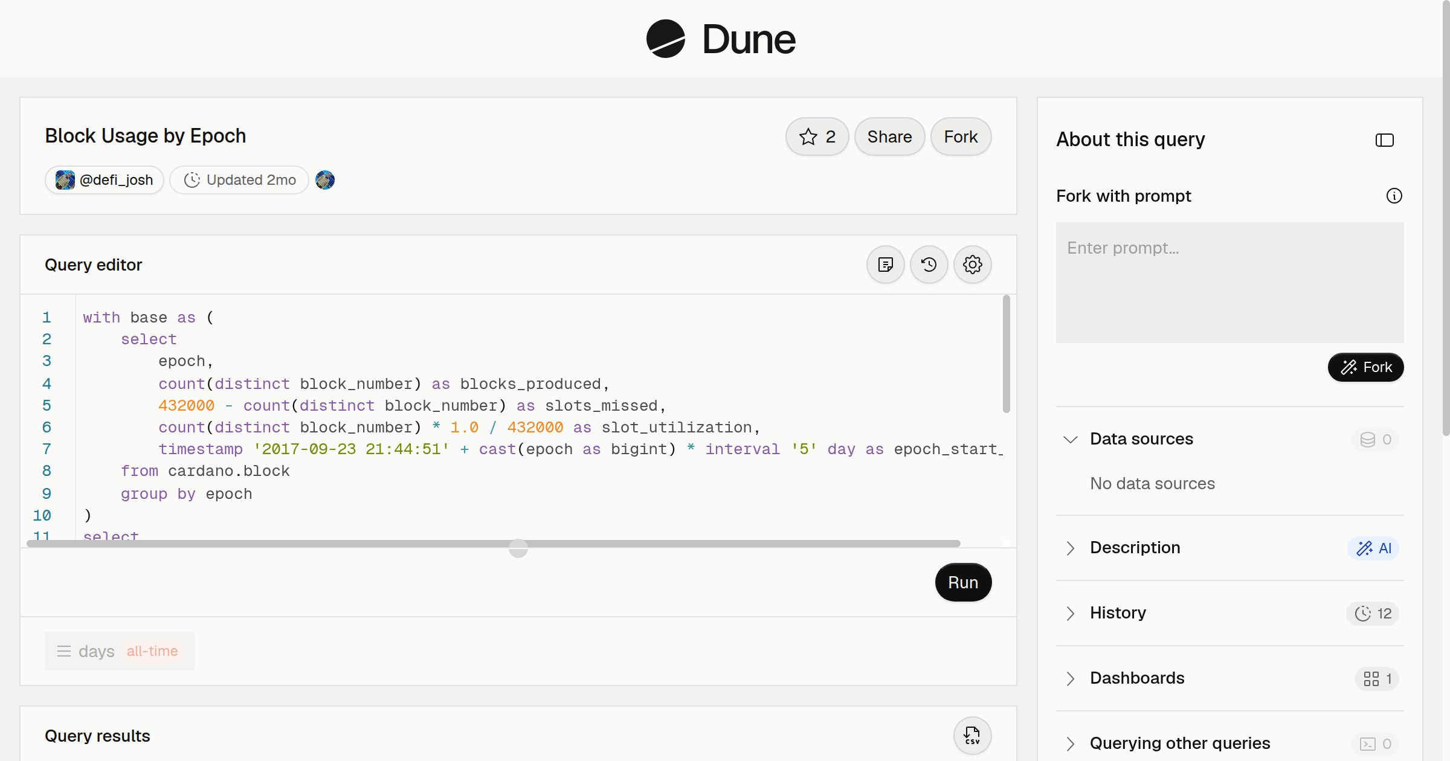Open query version history icon
Viewport: 1450px width, 761px height.
929,265
